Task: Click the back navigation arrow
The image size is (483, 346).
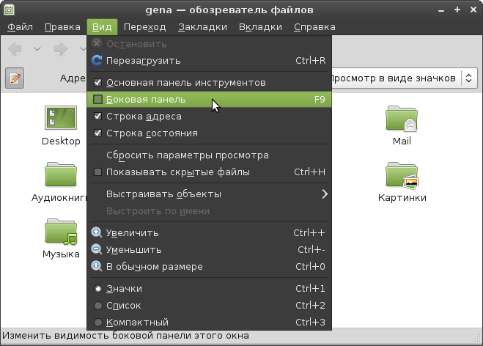Action: click(15, 49)
